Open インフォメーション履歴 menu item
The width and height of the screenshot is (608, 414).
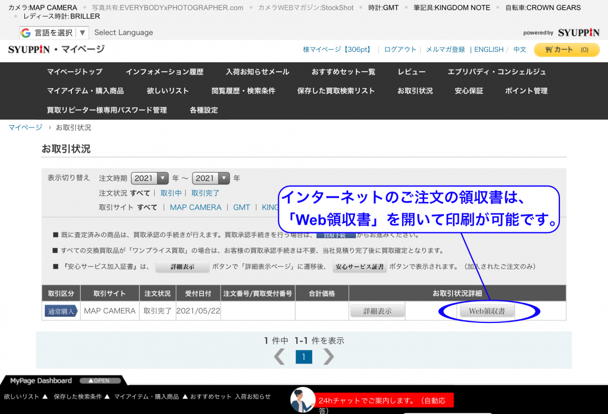point(164,72)
